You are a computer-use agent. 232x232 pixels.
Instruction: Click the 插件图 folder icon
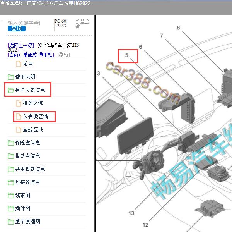[x=11, y=209]
